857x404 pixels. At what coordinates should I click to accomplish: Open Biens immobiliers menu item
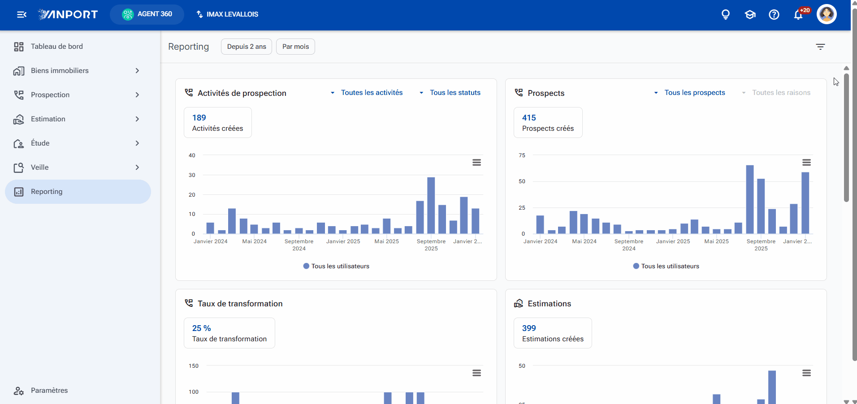pos(78,71)
